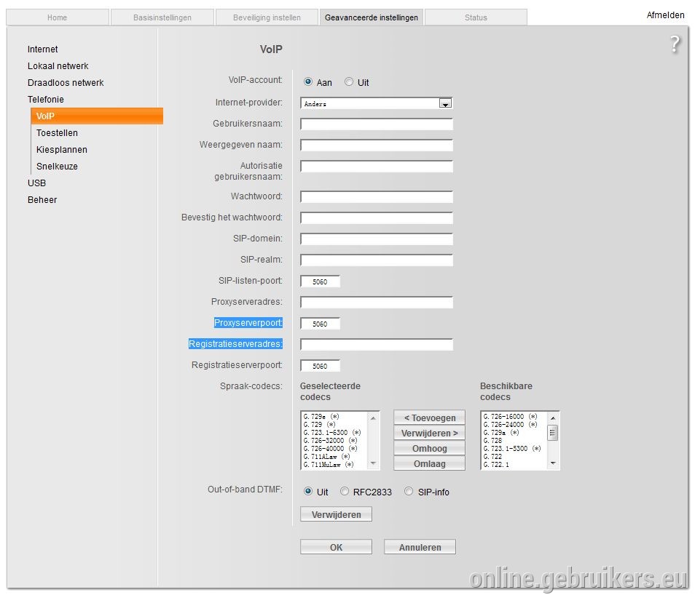This screenshot has height=595, width=695.
Task: Choose SIP-info for Out-of-band DTMF
Action: [x=409, y=492]
